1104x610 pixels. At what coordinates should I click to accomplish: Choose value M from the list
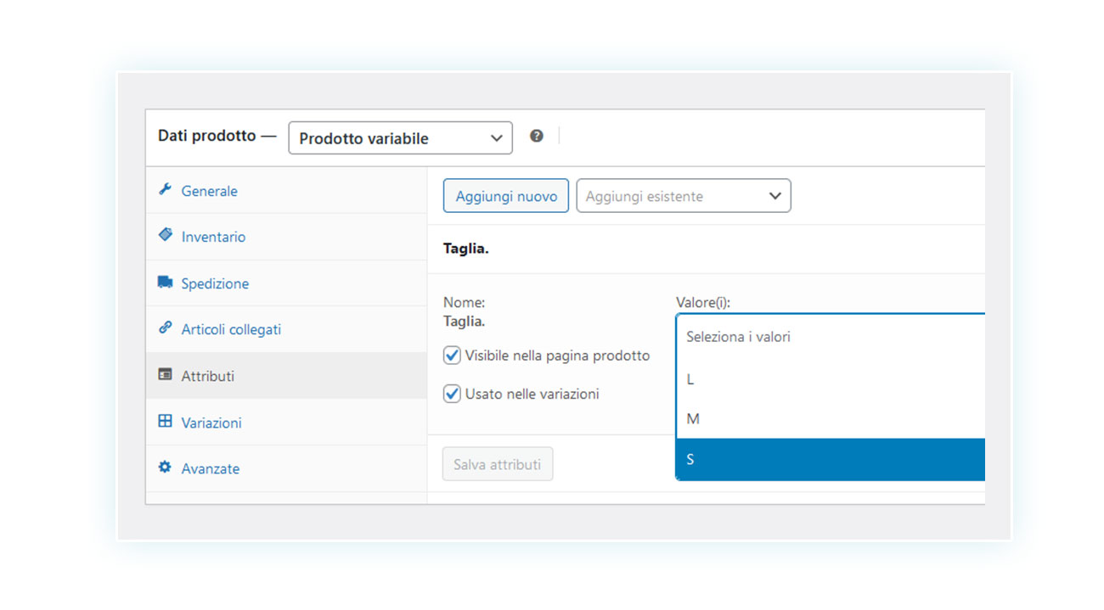coord(831,419)
